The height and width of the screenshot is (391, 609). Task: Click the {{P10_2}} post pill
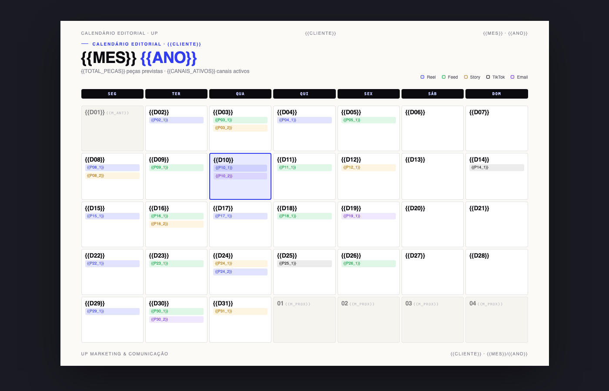[x=240, y=176]
